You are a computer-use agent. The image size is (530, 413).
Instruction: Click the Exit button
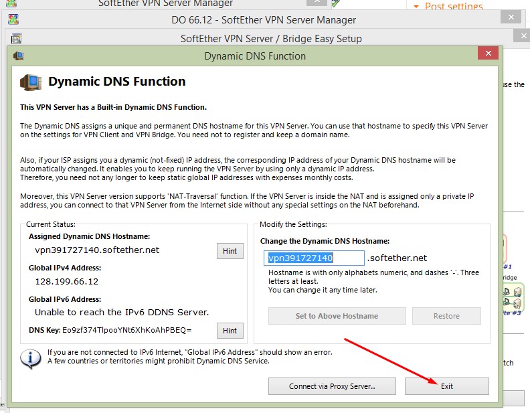point(446,386)
